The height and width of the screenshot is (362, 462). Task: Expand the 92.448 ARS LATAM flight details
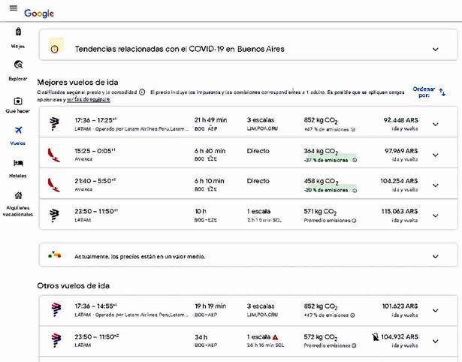point(436,124)
